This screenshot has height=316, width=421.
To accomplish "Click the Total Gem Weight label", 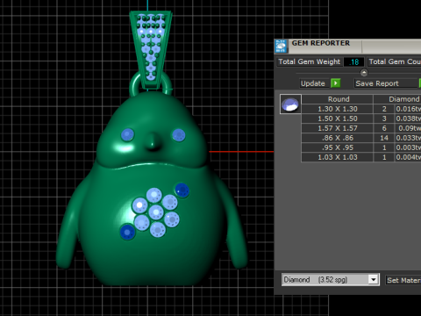I will (x=310, y=61).
